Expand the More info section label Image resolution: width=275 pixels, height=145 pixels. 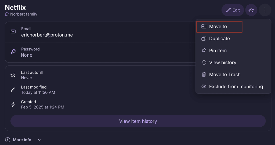click(x=22, y=140)
